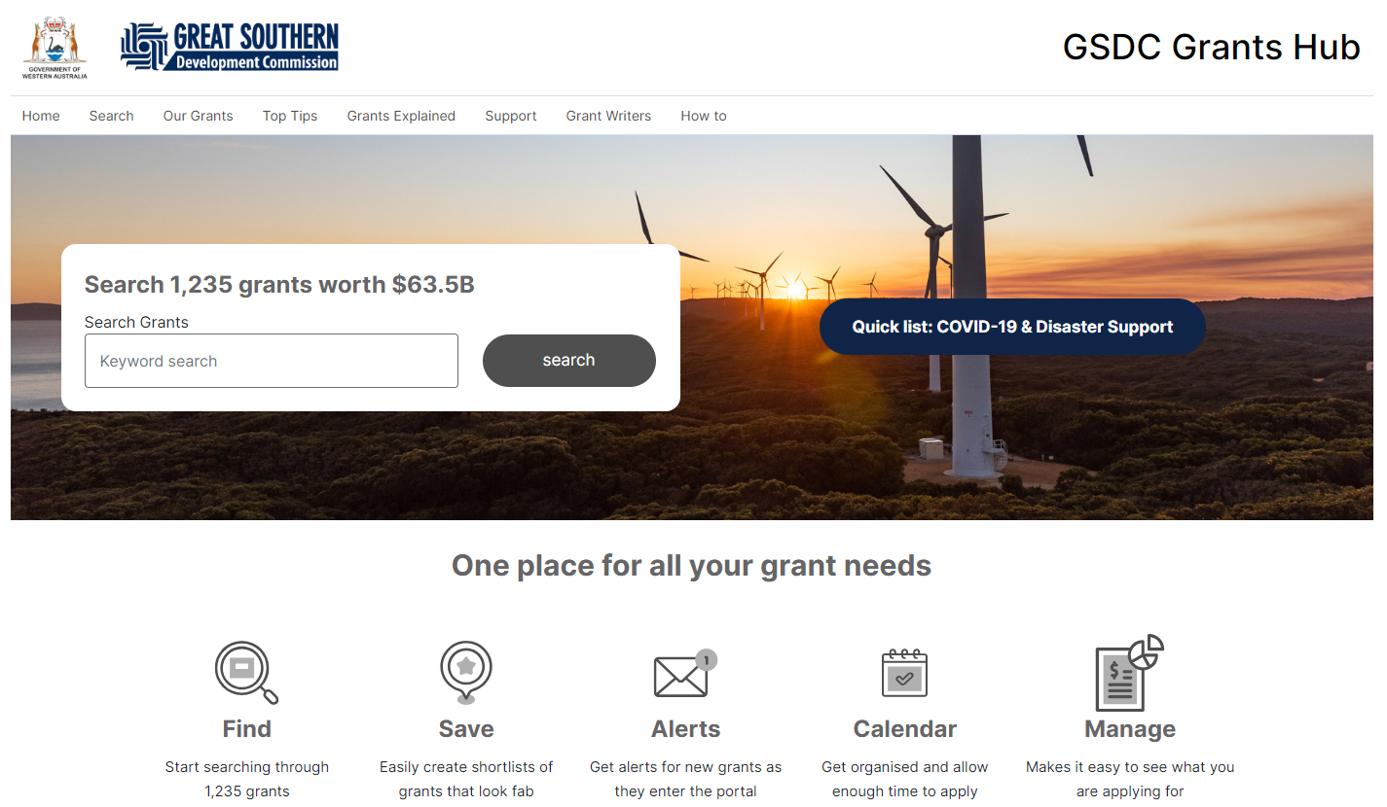The height and width of the screenshot is (807, 1387).
Task: Navigate to the Support menu item
Action: 511,116
